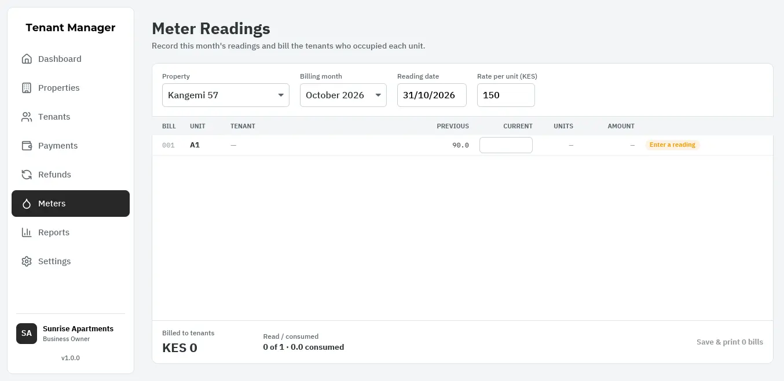Click bill number 001
784x381 pixels.
click(x=168, y=145)
